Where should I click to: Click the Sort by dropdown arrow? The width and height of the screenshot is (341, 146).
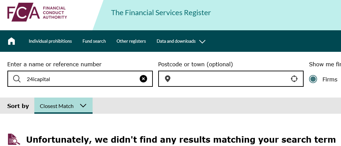83,106
